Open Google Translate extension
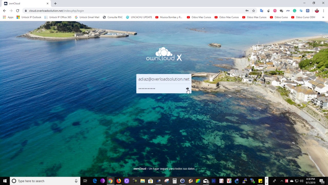The image size is (328, 185). tap(262, 11)
